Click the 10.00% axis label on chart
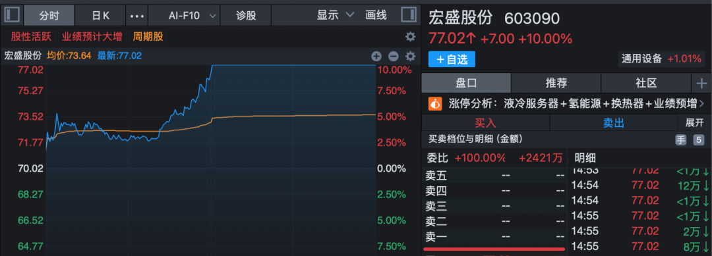712x256 pixels. point(394,70)
